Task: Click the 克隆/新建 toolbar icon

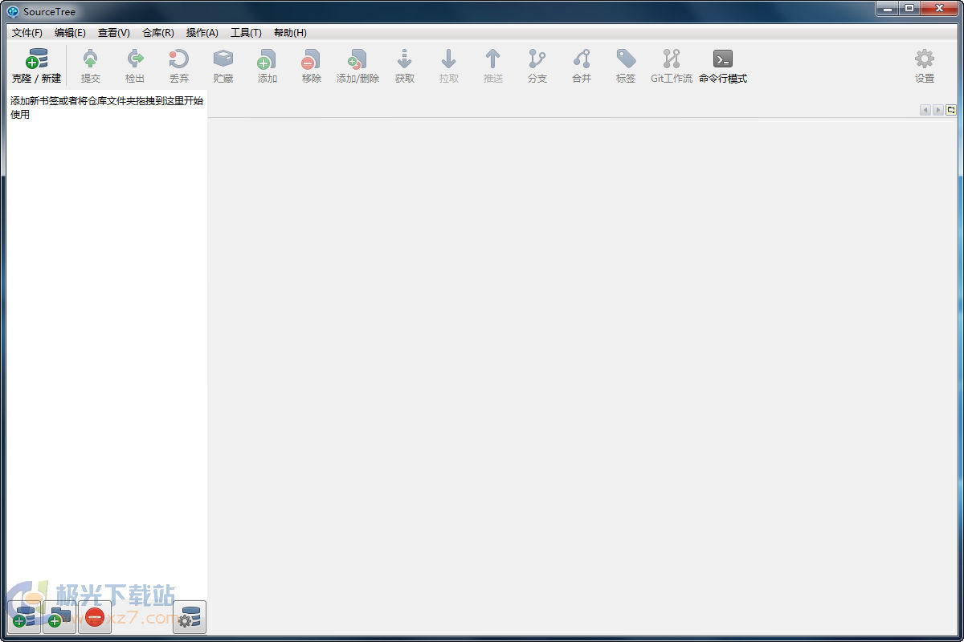Action: 36,64
